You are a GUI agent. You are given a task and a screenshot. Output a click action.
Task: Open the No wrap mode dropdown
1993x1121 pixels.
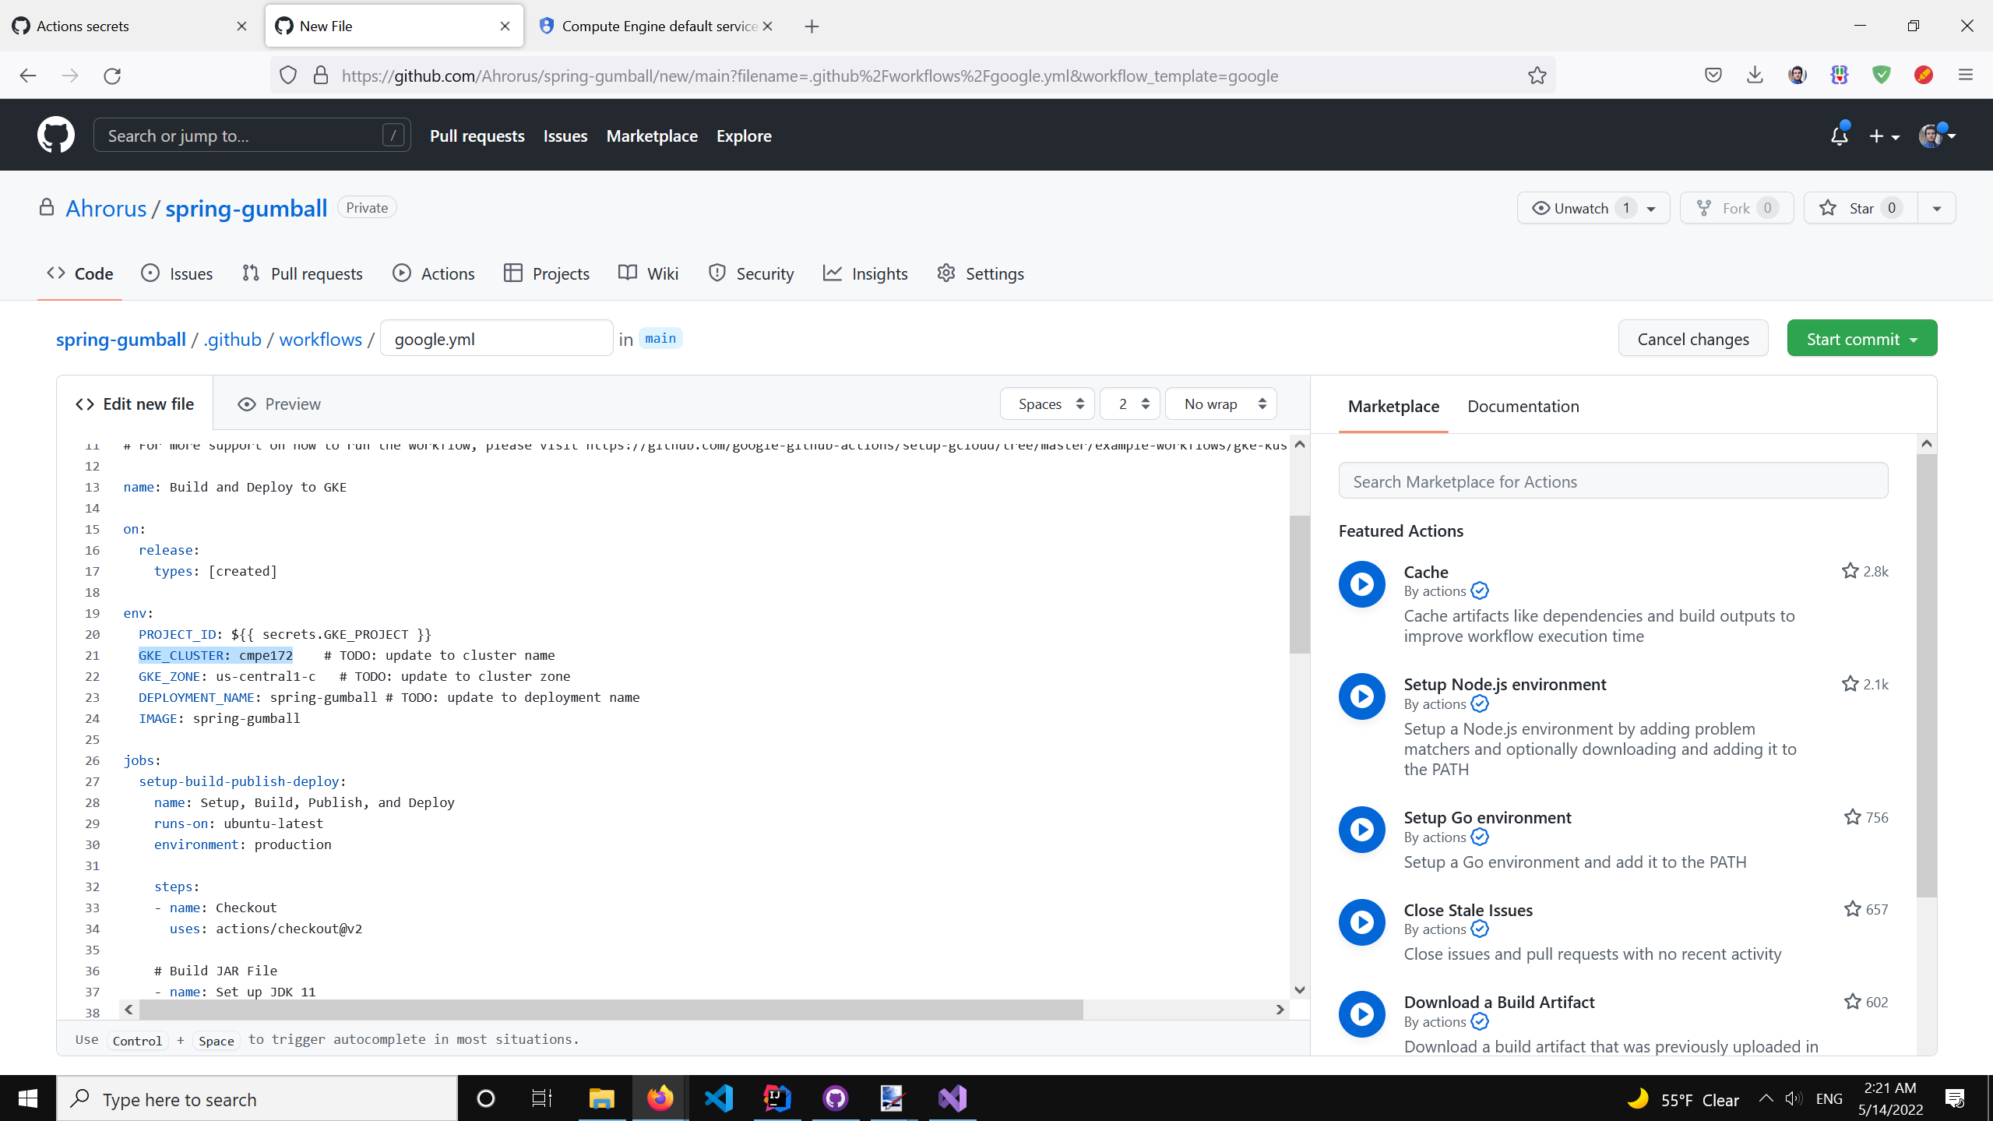tap(1220, 404)
